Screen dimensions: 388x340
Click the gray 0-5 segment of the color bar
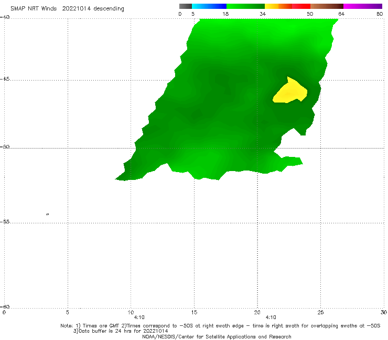point(186,6)
